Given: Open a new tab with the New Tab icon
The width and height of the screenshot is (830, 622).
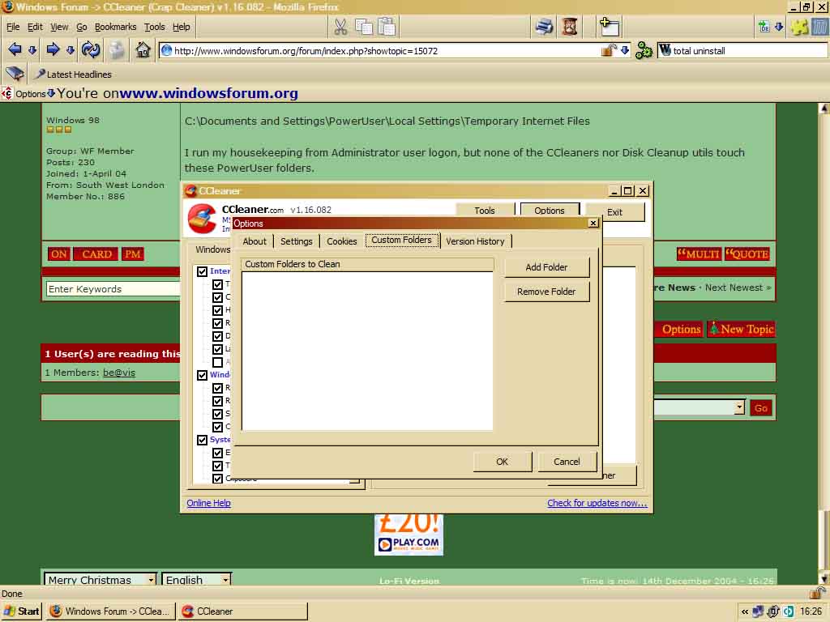Looking at the screenshot, I should pyautogui.click(x=609, y=27).
